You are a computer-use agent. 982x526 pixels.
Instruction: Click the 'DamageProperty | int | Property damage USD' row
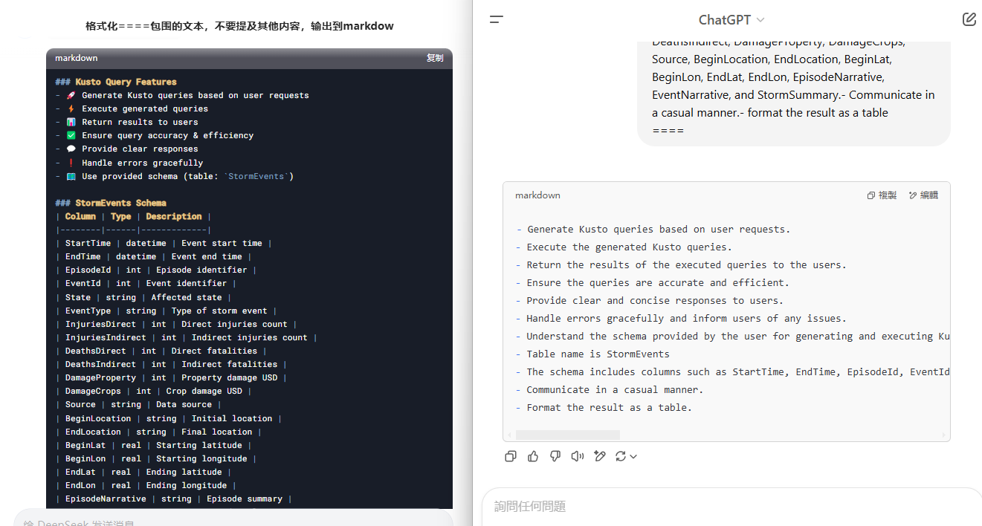coord(171,377)
